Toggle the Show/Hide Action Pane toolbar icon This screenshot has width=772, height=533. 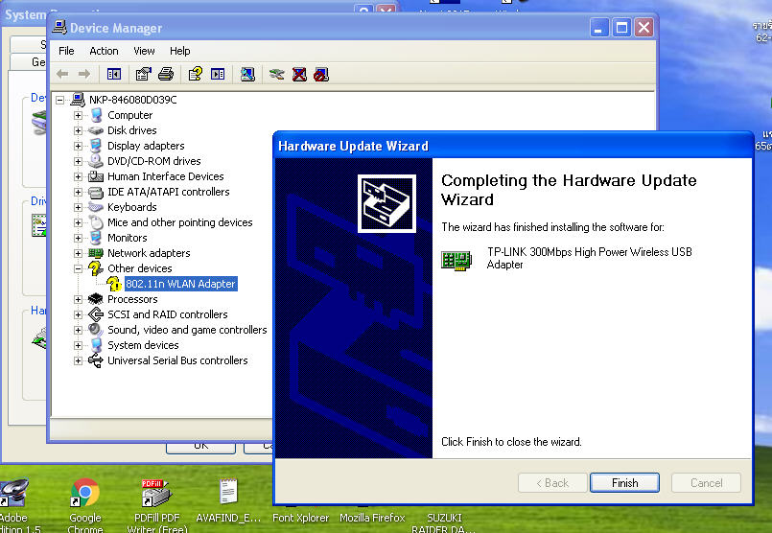pyautogui.click(x=218, y=75)
